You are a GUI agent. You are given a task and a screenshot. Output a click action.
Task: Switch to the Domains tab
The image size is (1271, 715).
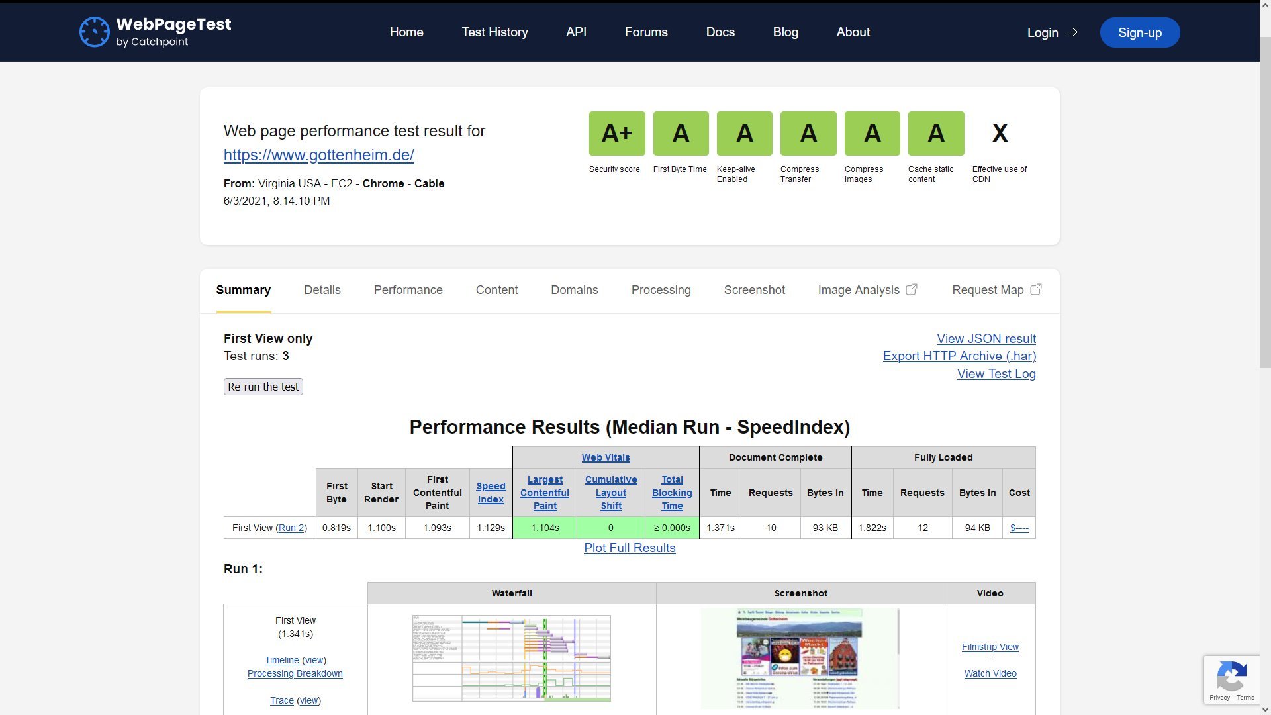coord(574,290)
